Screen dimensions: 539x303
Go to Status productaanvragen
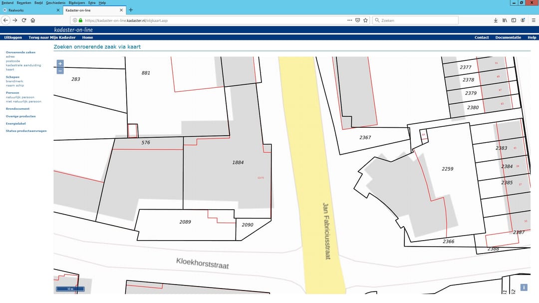(x=26, y=131)
